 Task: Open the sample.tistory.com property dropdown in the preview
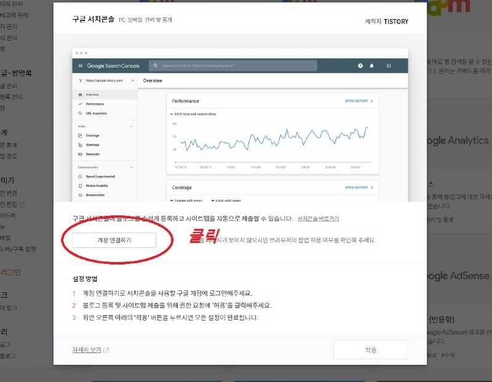106,81
